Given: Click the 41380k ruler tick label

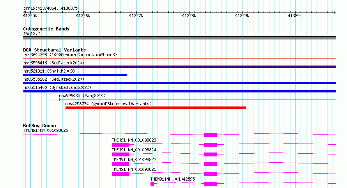Looking at the screenshot, I should click(x=295, y=16).
